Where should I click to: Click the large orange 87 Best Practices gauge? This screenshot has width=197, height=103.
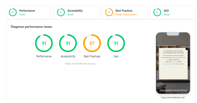tap(92, 43)
